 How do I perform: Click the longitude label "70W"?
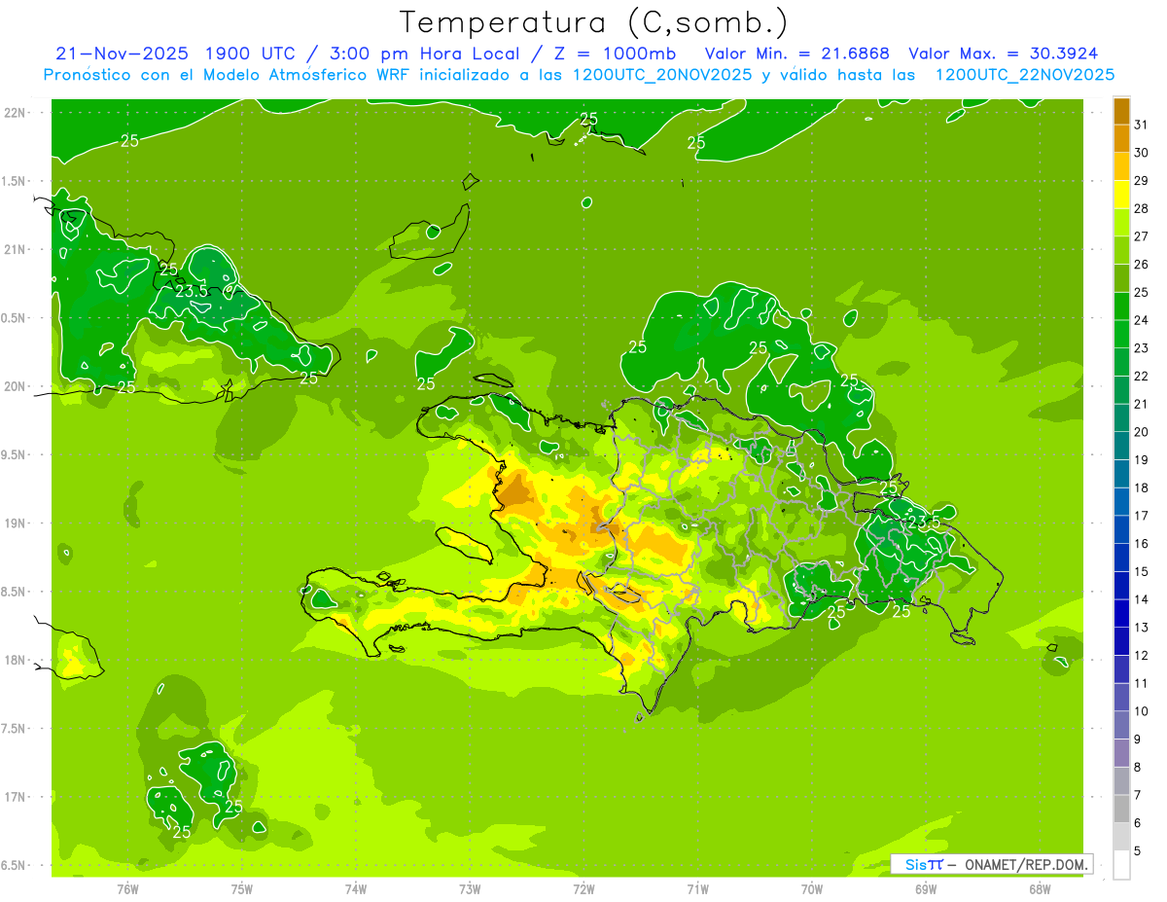pyautogui.click(x=811, y=889)
